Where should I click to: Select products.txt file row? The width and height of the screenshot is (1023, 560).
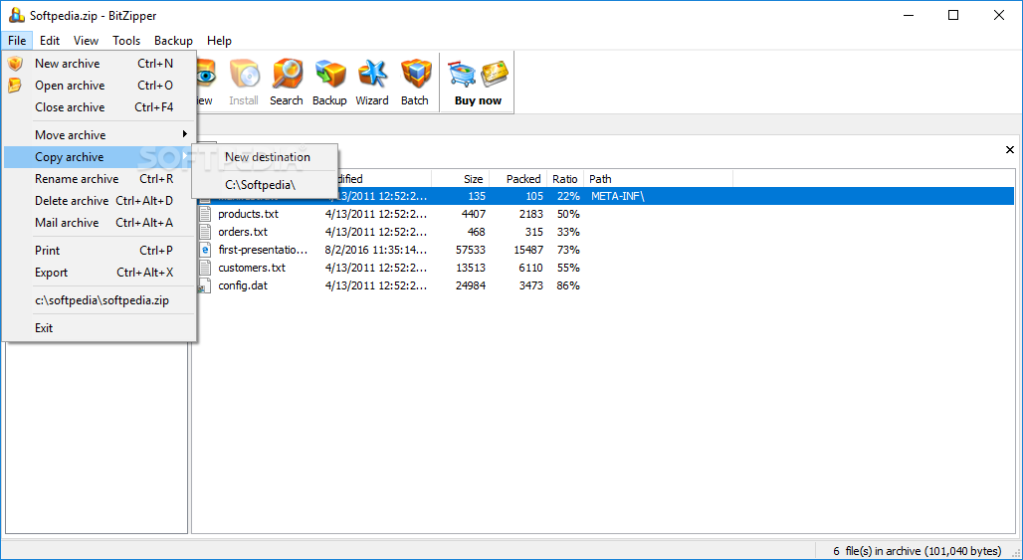607,214
